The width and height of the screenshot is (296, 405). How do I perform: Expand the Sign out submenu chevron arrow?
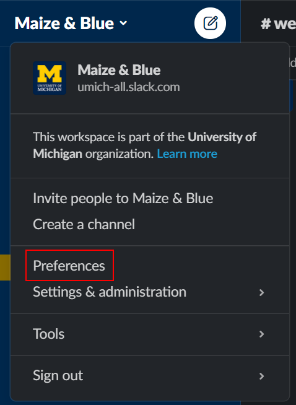point(262,376)
